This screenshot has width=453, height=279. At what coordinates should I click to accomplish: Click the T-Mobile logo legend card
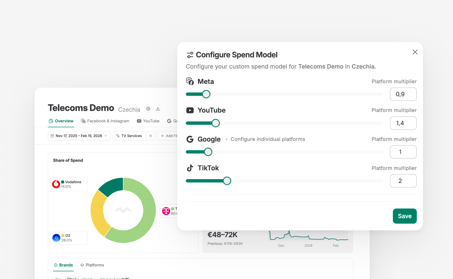(169, 211)
